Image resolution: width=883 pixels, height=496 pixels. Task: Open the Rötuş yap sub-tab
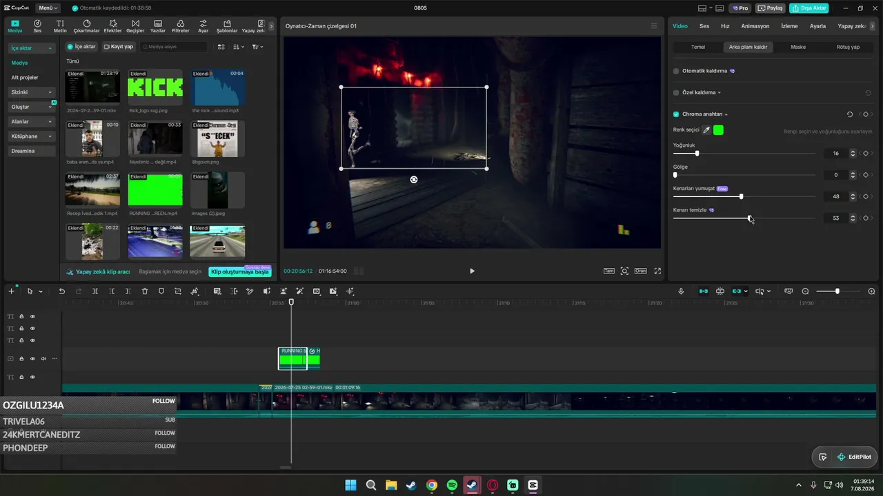[848, 47]
